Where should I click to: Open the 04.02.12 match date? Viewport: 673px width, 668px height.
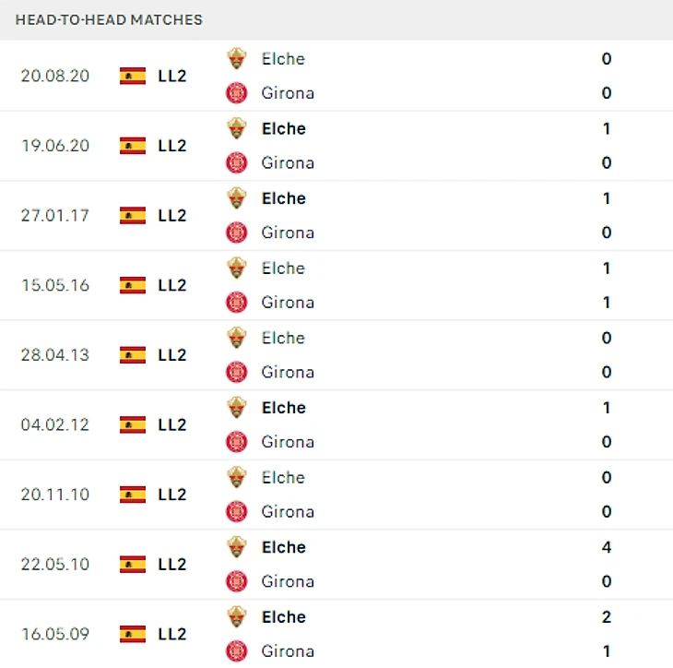click(x=55, y=424)
